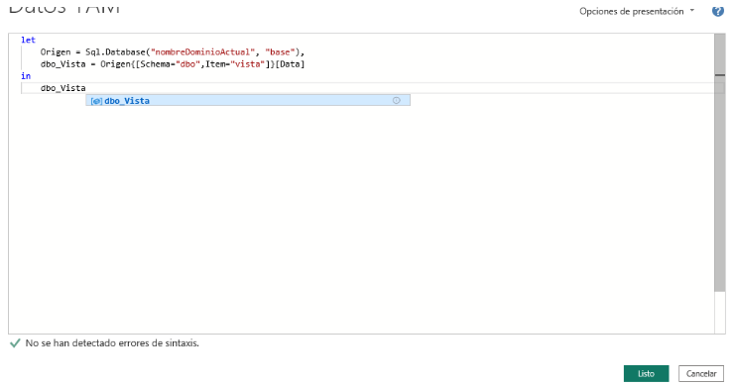The height and width of the screenshot is (385, 735).
Task: Click the Cancelar button
Action: pos(701,373)
